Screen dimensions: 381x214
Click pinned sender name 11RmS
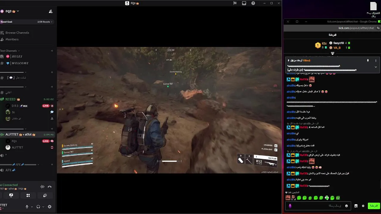click(307, 61)
